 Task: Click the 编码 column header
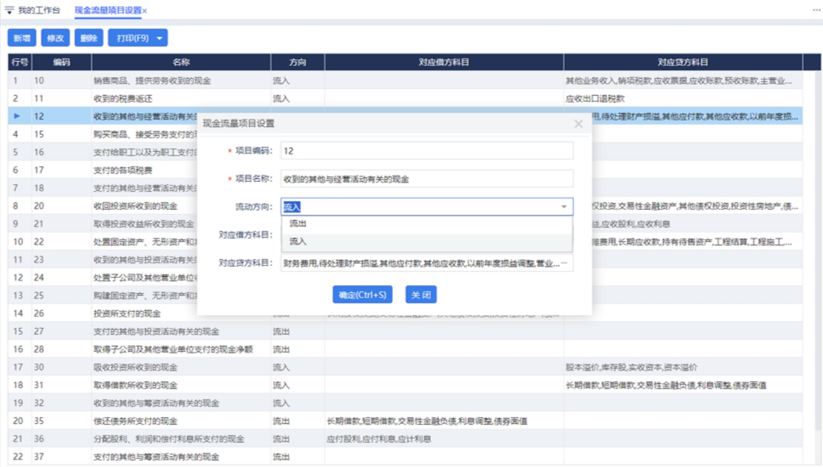point(62,62)
